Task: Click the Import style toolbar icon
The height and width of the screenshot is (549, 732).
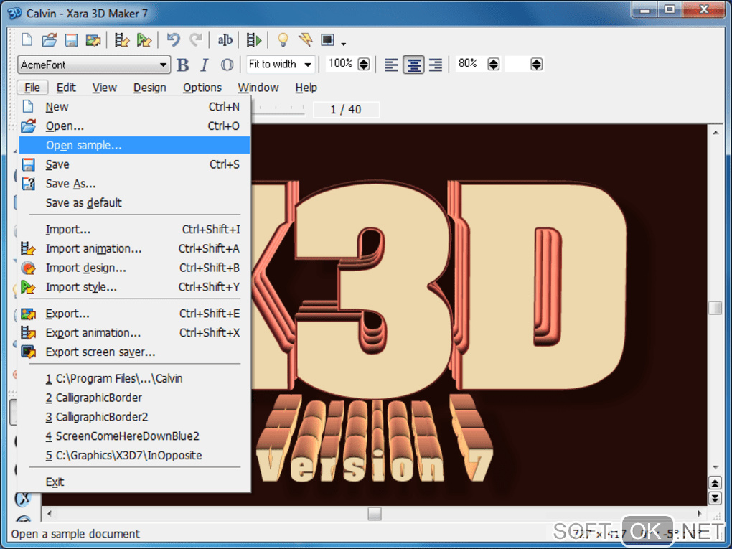Action: click(x=144, y=40)
